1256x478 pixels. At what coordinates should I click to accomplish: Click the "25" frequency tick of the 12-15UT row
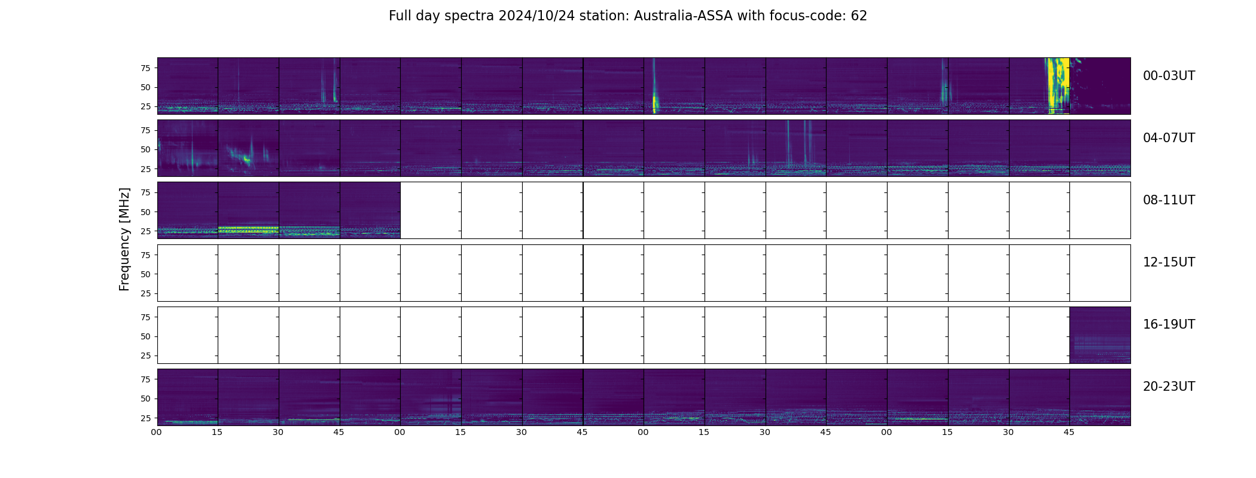click(145, 293)
